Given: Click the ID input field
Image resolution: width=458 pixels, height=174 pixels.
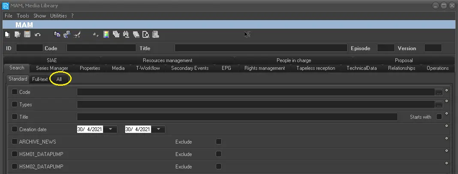Looking at the screenshot, I should tap(29, 48).
